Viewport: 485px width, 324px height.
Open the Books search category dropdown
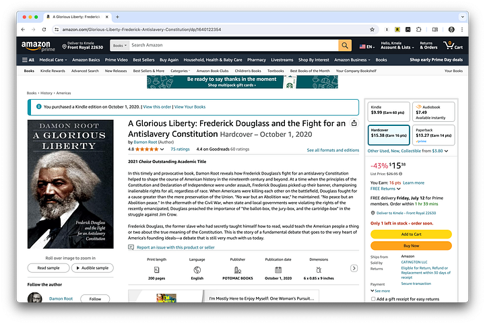119,45
